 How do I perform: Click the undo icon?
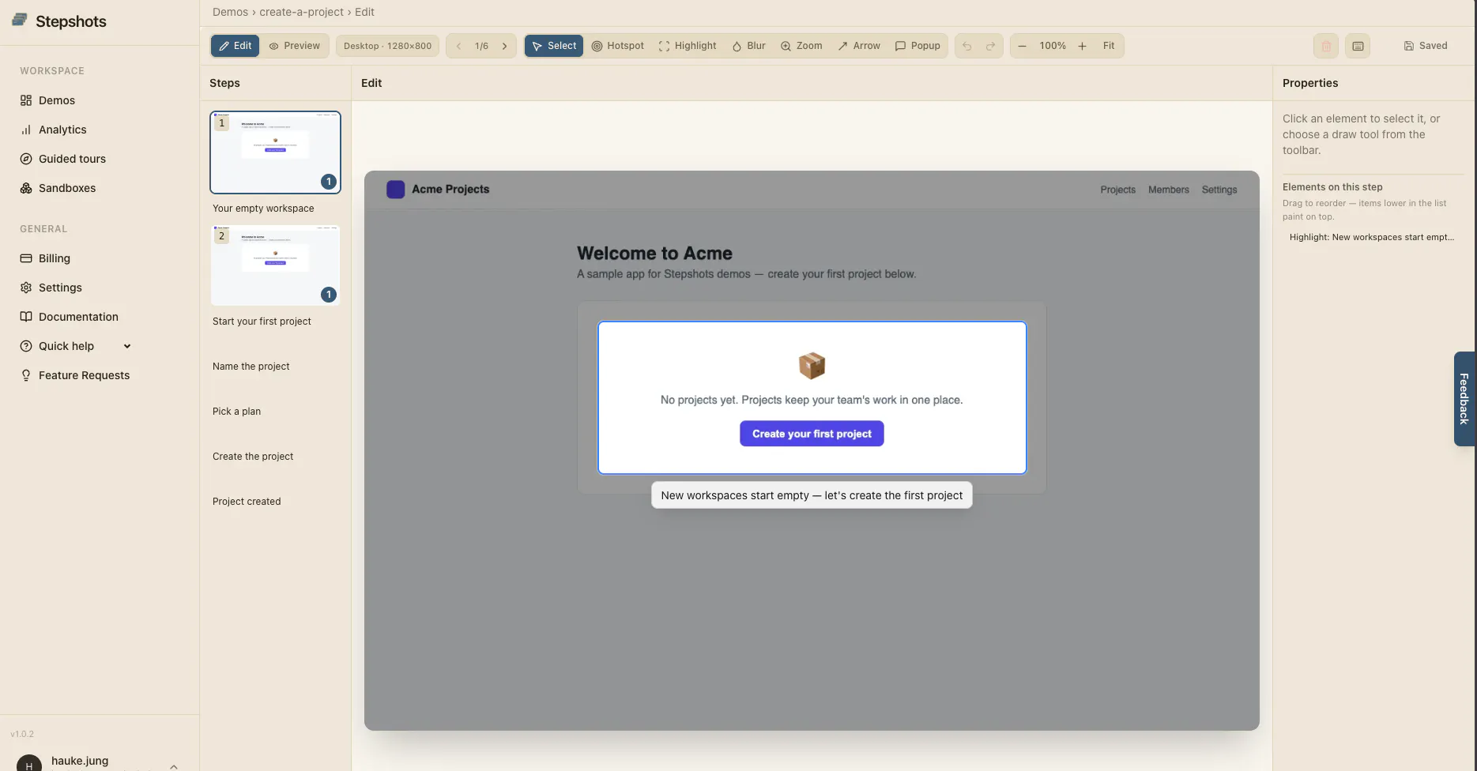point(966,46)
